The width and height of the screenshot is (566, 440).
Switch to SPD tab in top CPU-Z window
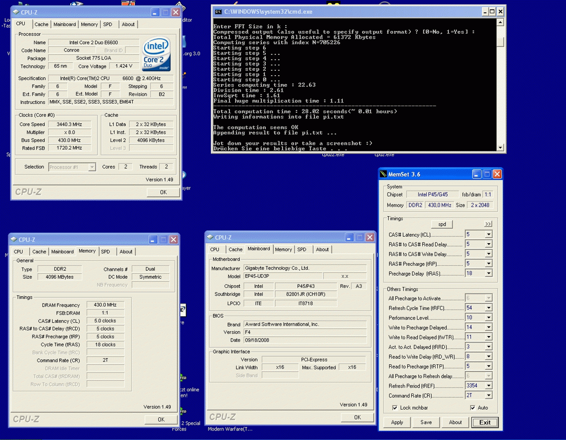108,24
